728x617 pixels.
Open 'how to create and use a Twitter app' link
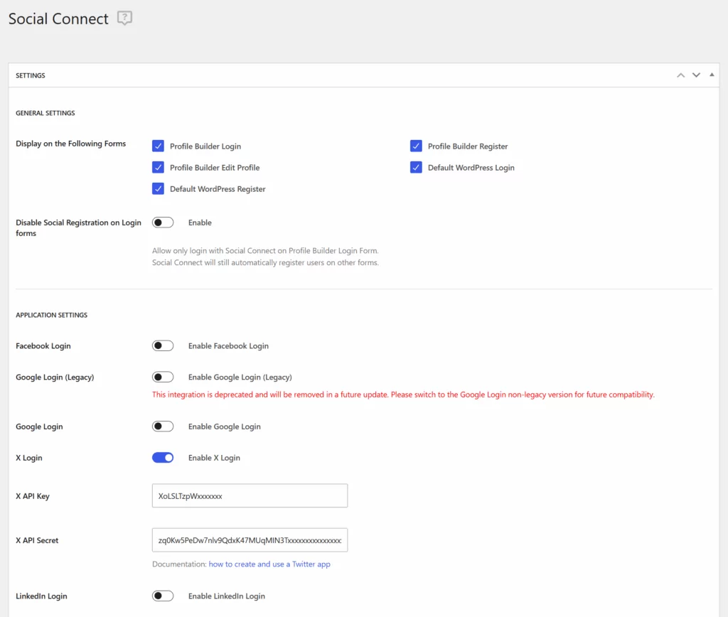[269, 564]
